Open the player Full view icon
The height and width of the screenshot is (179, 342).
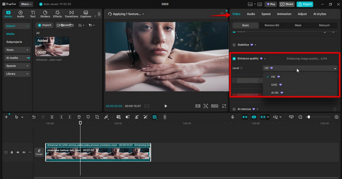click(x=198, y=106)
